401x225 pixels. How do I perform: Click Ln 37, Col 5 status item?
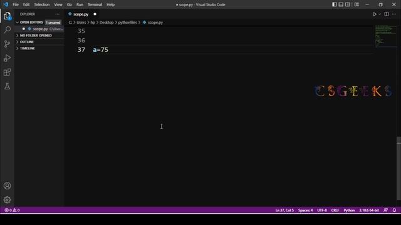tap(284, 210)
